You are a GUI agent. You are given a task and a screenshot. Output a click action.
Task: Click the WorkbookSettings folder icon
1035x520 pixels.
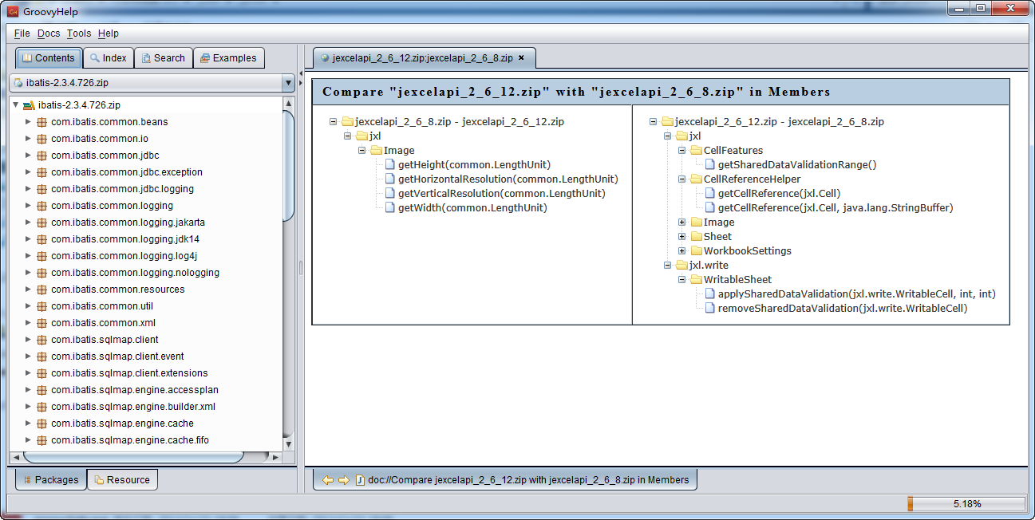696,251
